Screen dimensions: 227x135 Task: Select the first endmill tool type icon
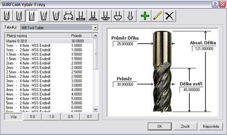7,16
